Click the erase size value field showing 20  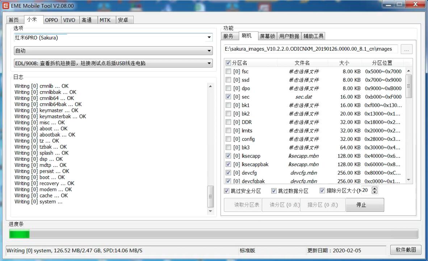366,190
